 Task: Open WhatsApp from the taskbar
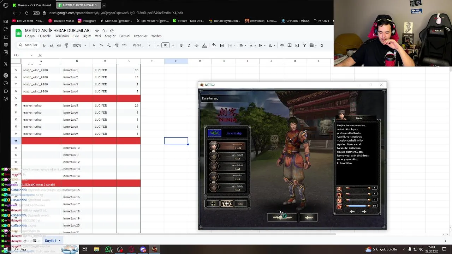click(108, 249)
